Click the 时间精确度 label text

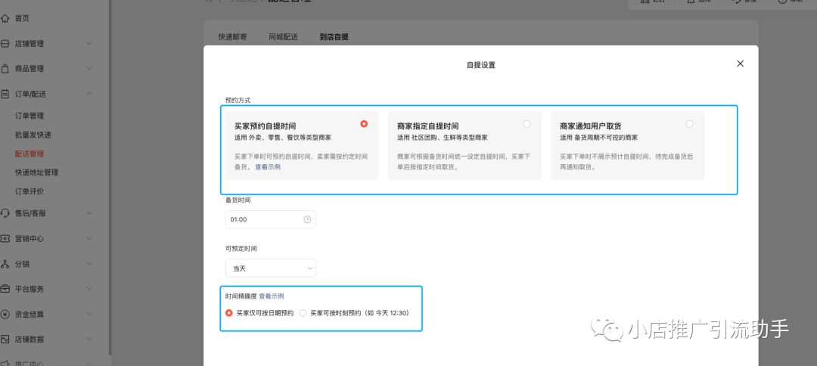point(241,296)
